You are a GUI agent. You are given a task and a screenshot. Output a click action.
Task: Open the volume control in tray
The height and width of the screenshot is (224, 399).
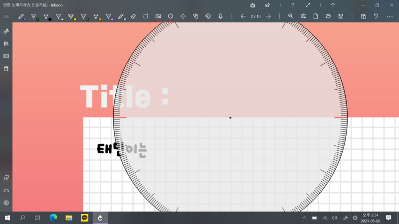[x=334, y=218]
